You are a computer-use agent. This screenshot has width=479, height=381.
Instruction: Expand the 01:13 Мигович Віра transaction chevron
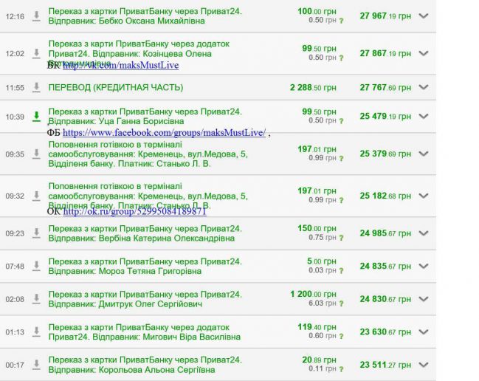point(424,332)
